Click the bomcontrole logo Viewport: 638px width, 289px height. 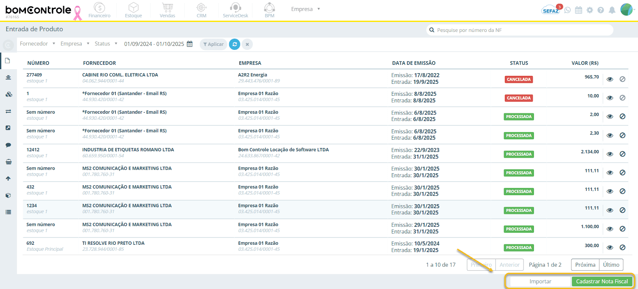[38, 11]
